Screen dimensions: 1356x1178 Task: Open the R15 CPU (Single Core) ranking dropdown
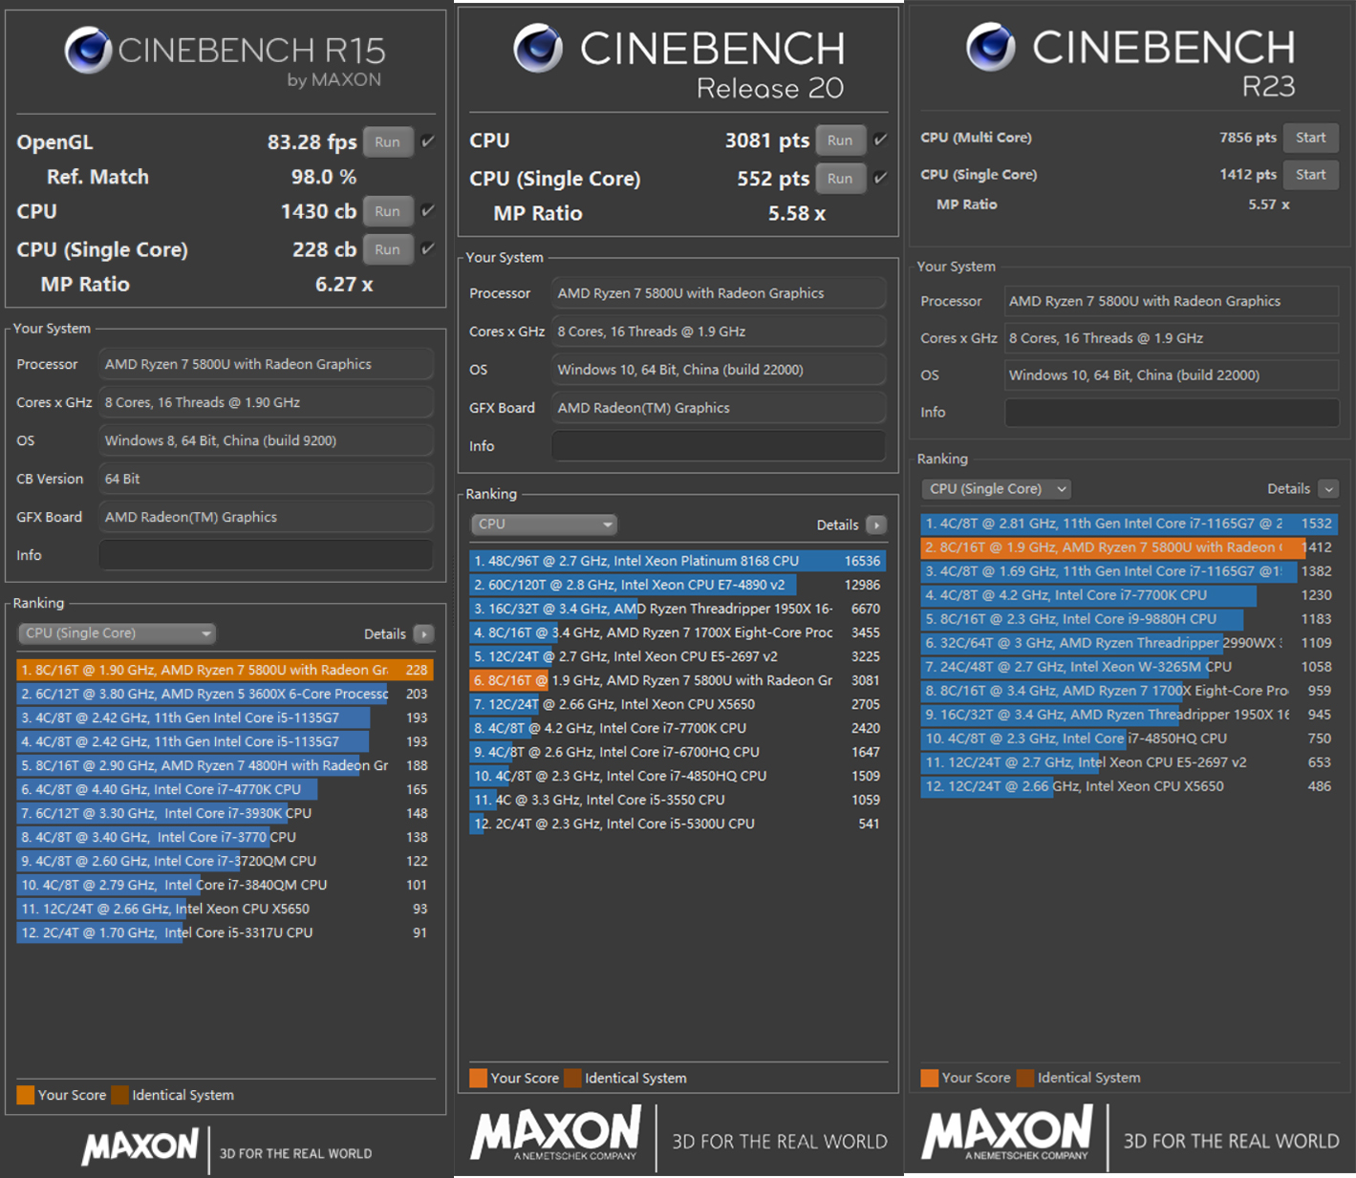click(117, 633)
